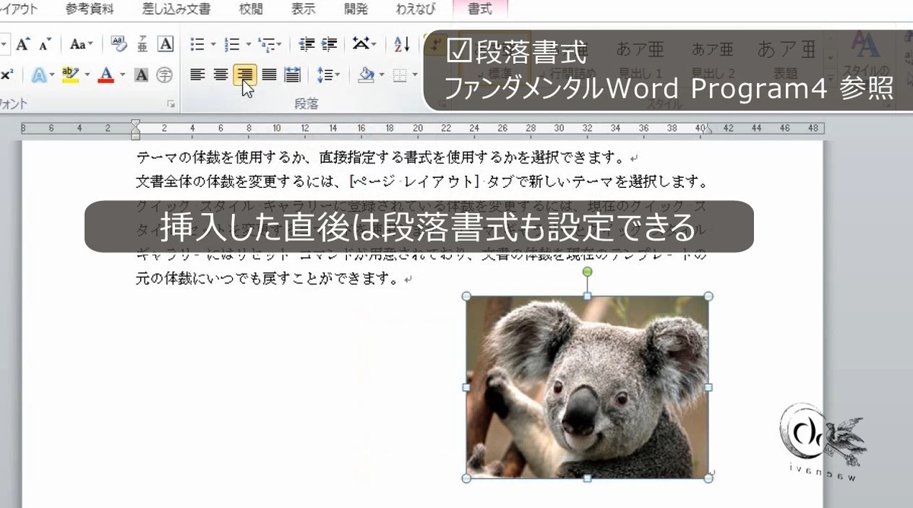
Task: Toggle the Character Border button
Action: point(165,44)
